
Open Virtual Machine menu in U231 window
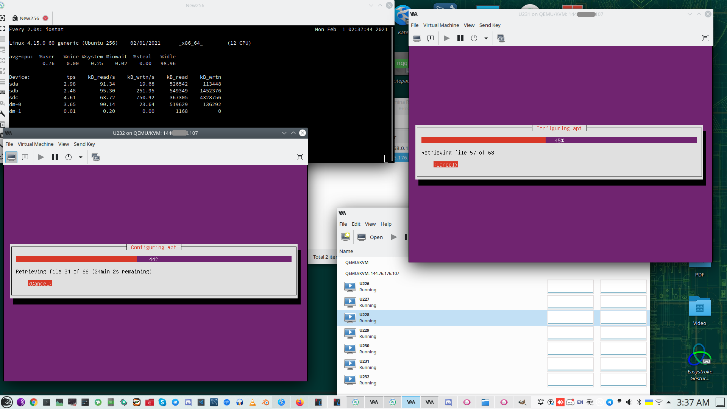pos(441,25)
